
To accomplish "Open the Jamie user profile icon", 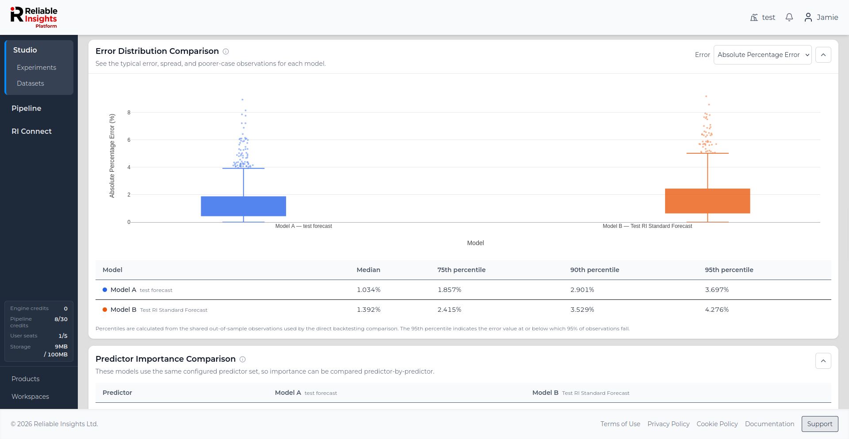I will tap(808, 17).
